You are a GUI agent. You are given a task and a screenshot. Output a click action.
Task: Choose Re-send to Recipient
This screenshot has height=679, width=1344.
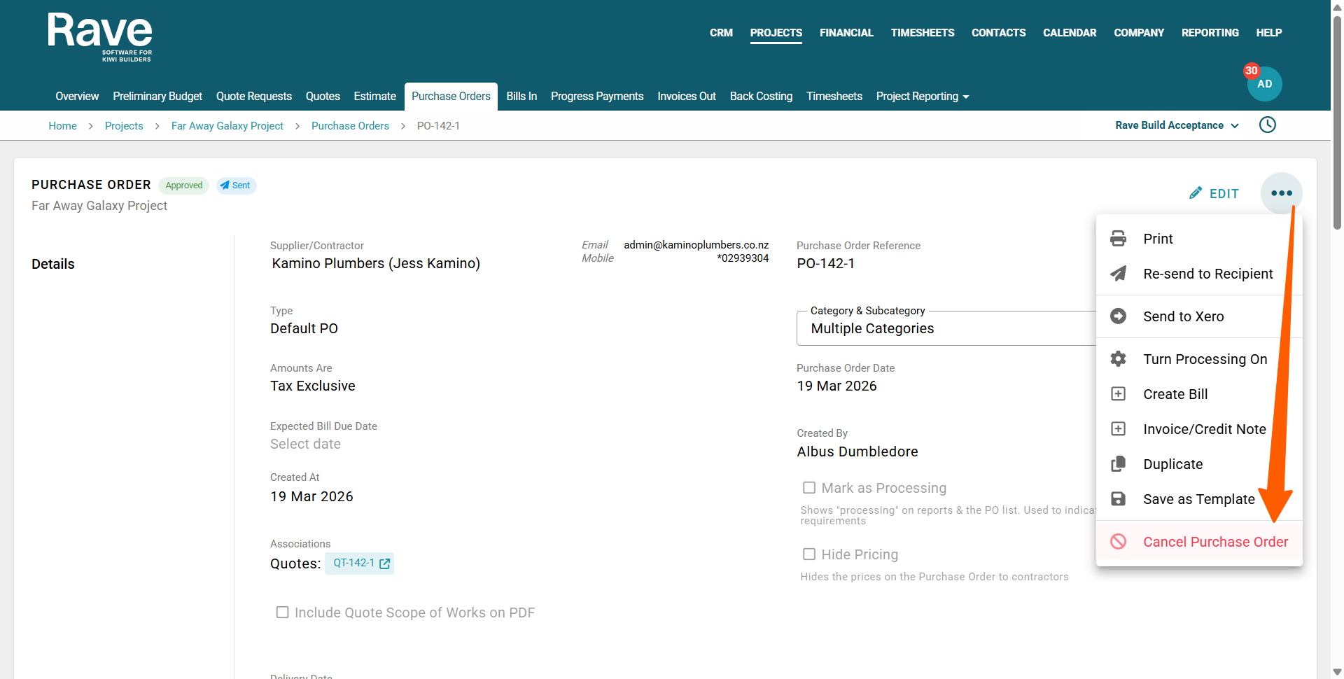coord(1199,274)
